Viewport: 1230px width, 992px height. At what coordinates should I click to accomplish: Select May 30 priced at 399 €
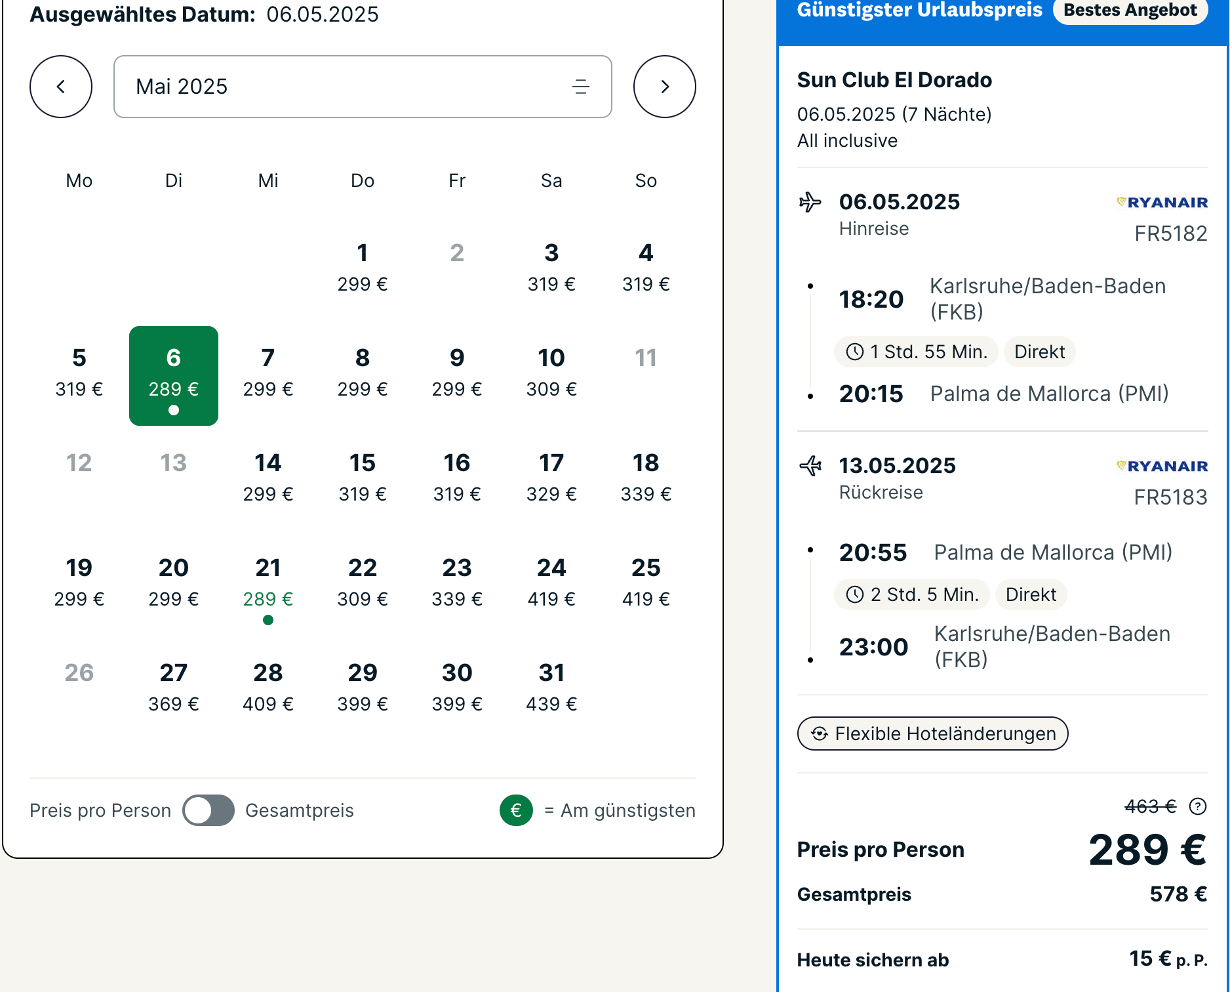457,688
